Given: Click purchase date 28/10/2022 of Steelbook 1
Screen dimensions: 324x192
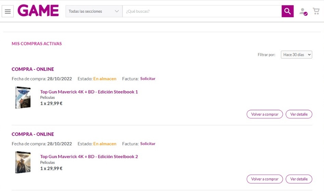Looking at the screenshot, I should (x=59, y=79).
